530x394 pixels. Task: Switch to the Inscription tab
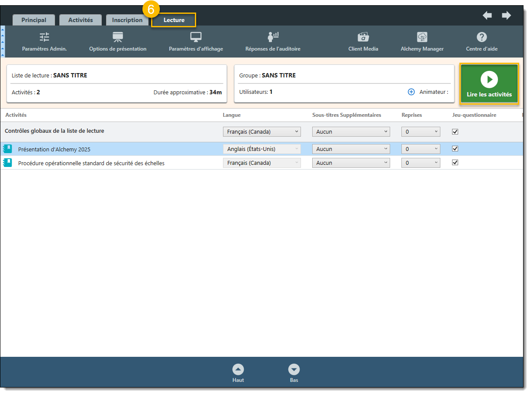[x=127, y=20]
